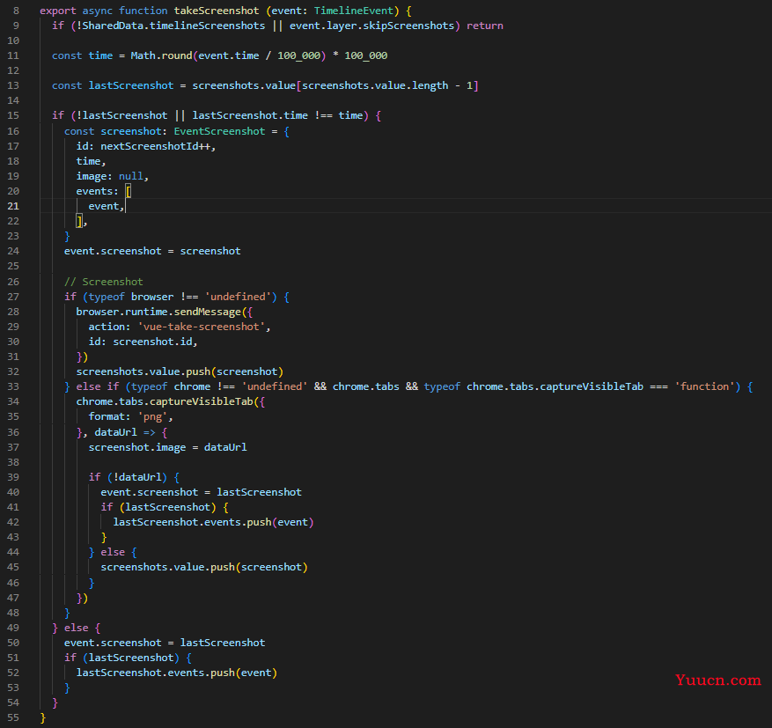Click 'event.screenshot = lastScreenshot' on line 40
The height and width of the screenshot is (728, 772).
pos(201,492)
